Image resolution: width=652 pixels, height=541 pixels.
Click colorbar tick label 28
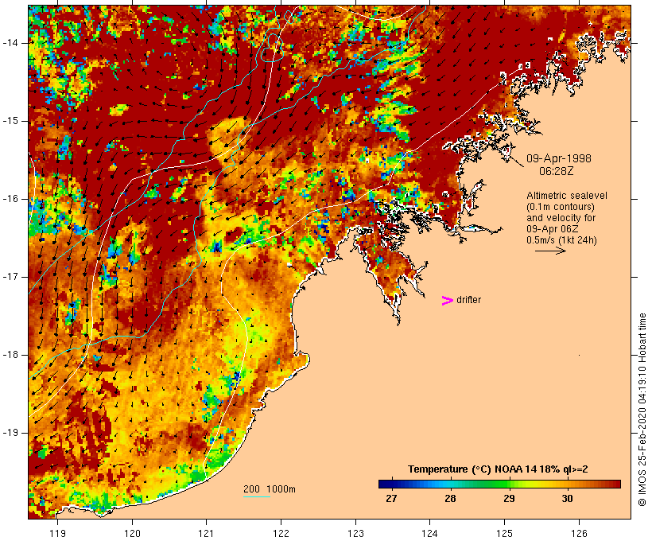(450, 499)
